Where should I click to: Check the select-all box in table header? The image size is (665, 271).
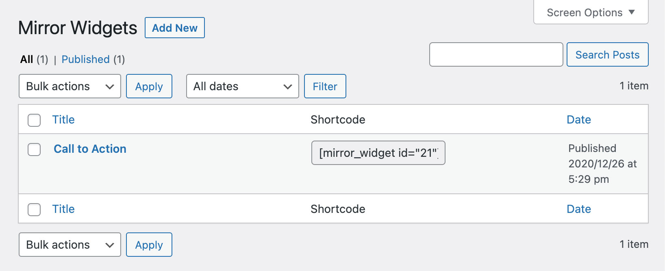point(34,120)
